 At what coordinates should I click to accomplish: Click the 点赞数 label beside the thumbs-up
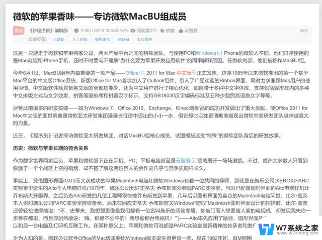191,31
